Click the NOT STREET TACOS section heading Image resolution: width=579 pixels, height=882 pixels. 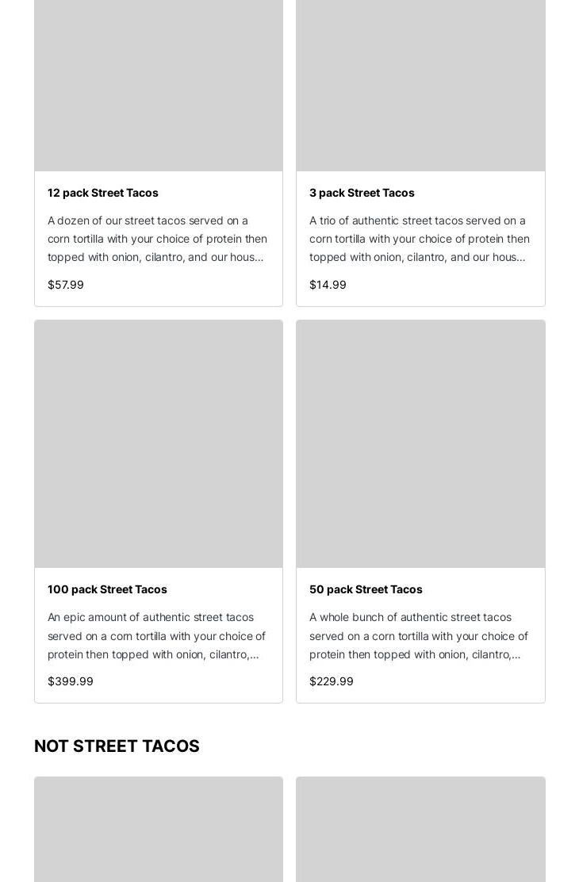117,746
